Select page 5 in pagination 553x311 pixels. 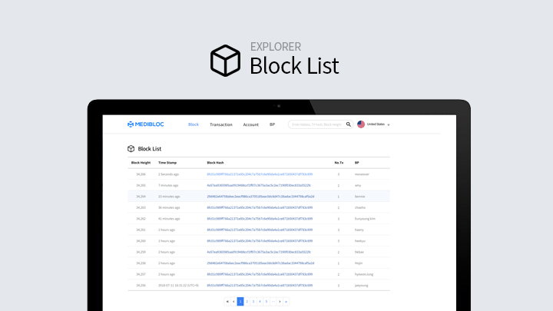tap(267, 302)
